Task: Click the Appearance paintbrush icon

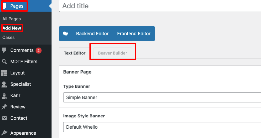Action: click(x=4, y=133)
